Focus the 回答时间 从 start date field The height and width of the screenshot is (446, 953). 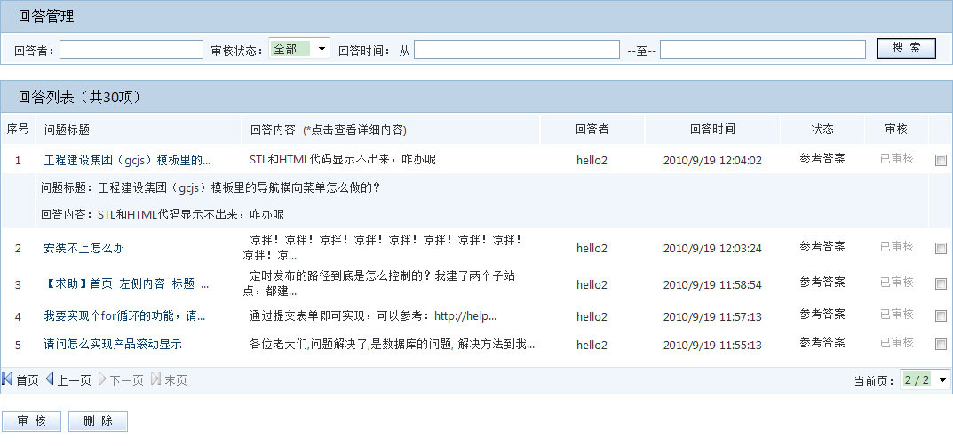click(x=517, y=50)
